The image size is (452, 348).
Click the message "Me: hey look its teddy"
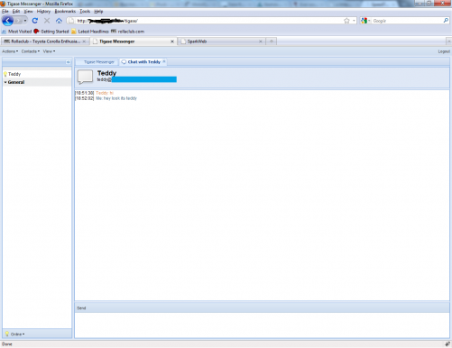pyautogui.click(x=116, y=98)
